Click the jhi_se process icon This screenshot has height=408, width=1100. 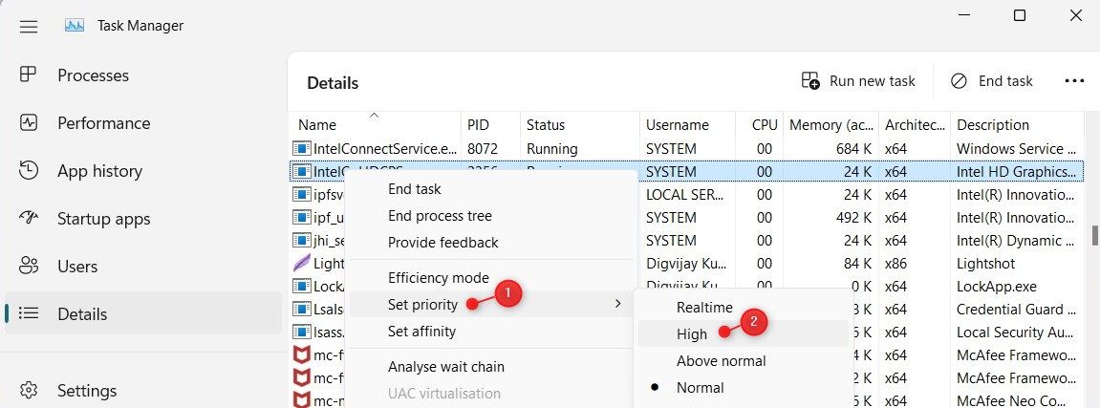[x=302, y=241]
